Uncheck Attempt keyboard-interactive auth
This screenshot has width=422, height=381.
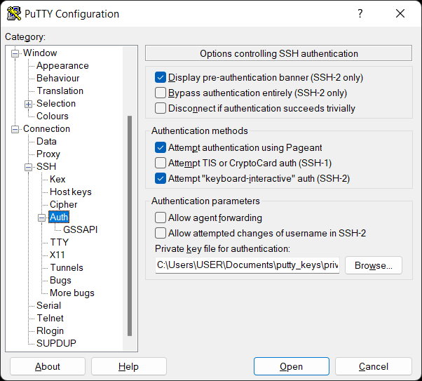(x=161, y=179)
